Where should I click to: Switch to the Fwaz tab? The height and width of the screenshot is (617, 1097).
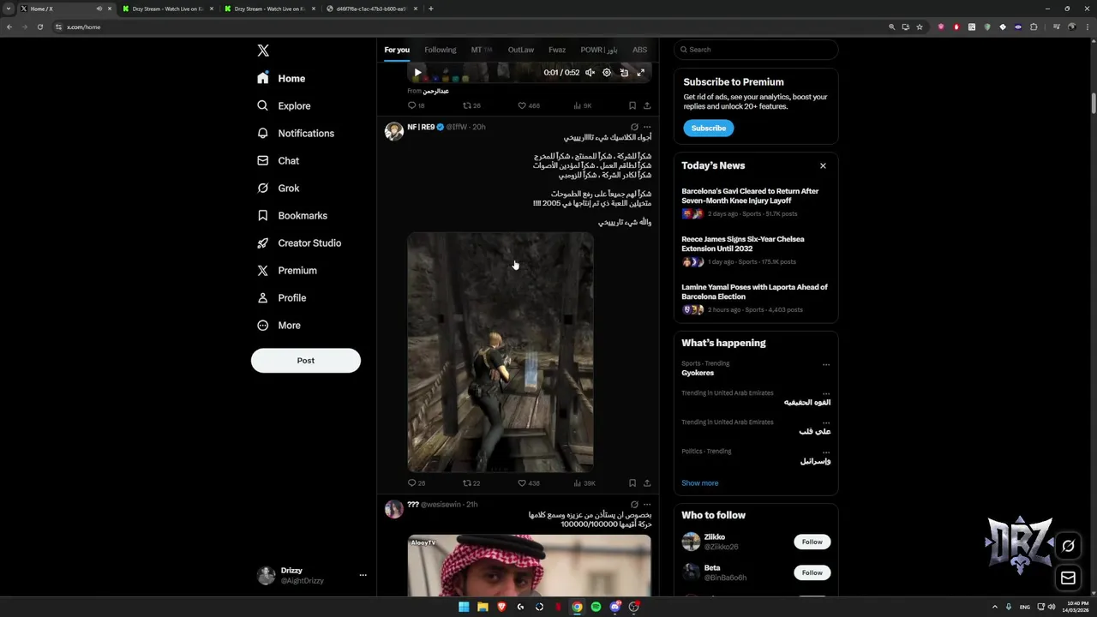(x=557, y=50)
